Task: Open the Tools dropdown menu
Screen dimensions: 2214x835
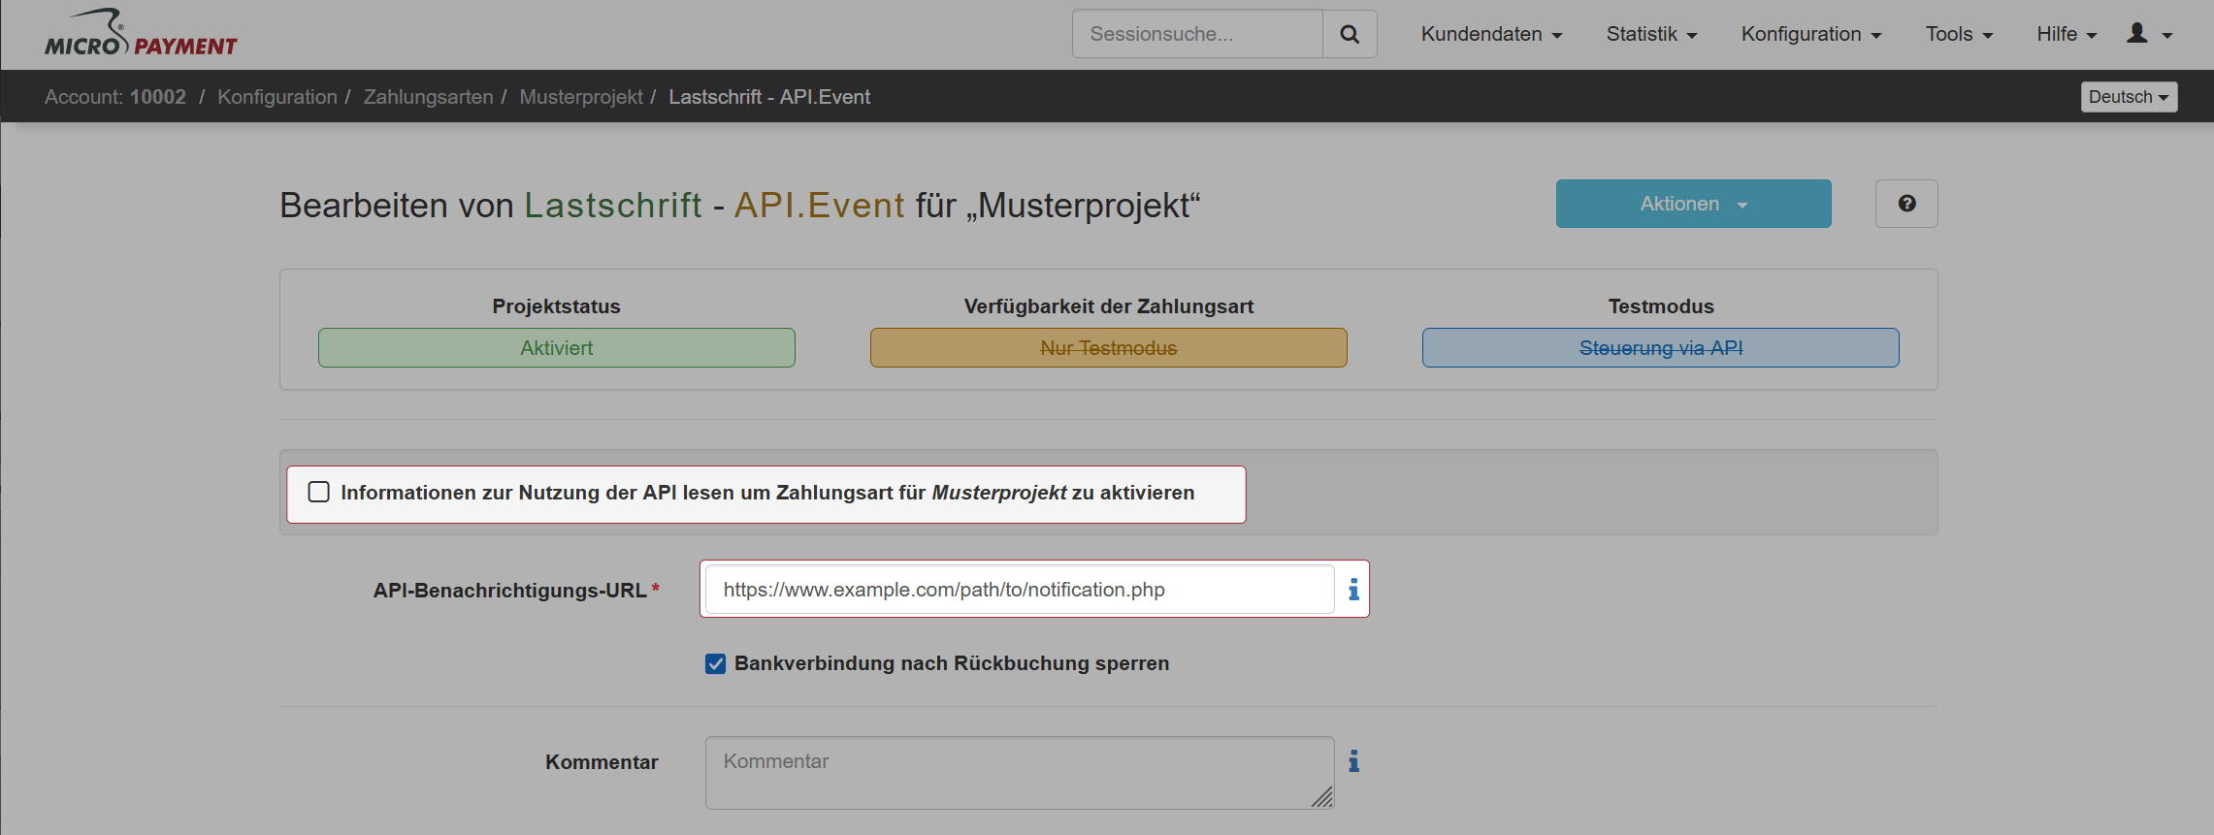Action: coord(1959,34)
